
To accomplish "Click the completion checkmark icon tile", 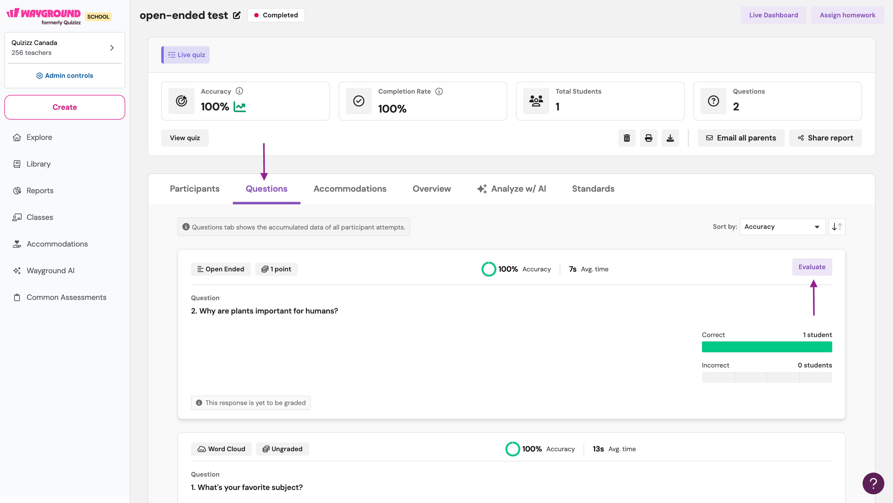I will tap(358, 101).
